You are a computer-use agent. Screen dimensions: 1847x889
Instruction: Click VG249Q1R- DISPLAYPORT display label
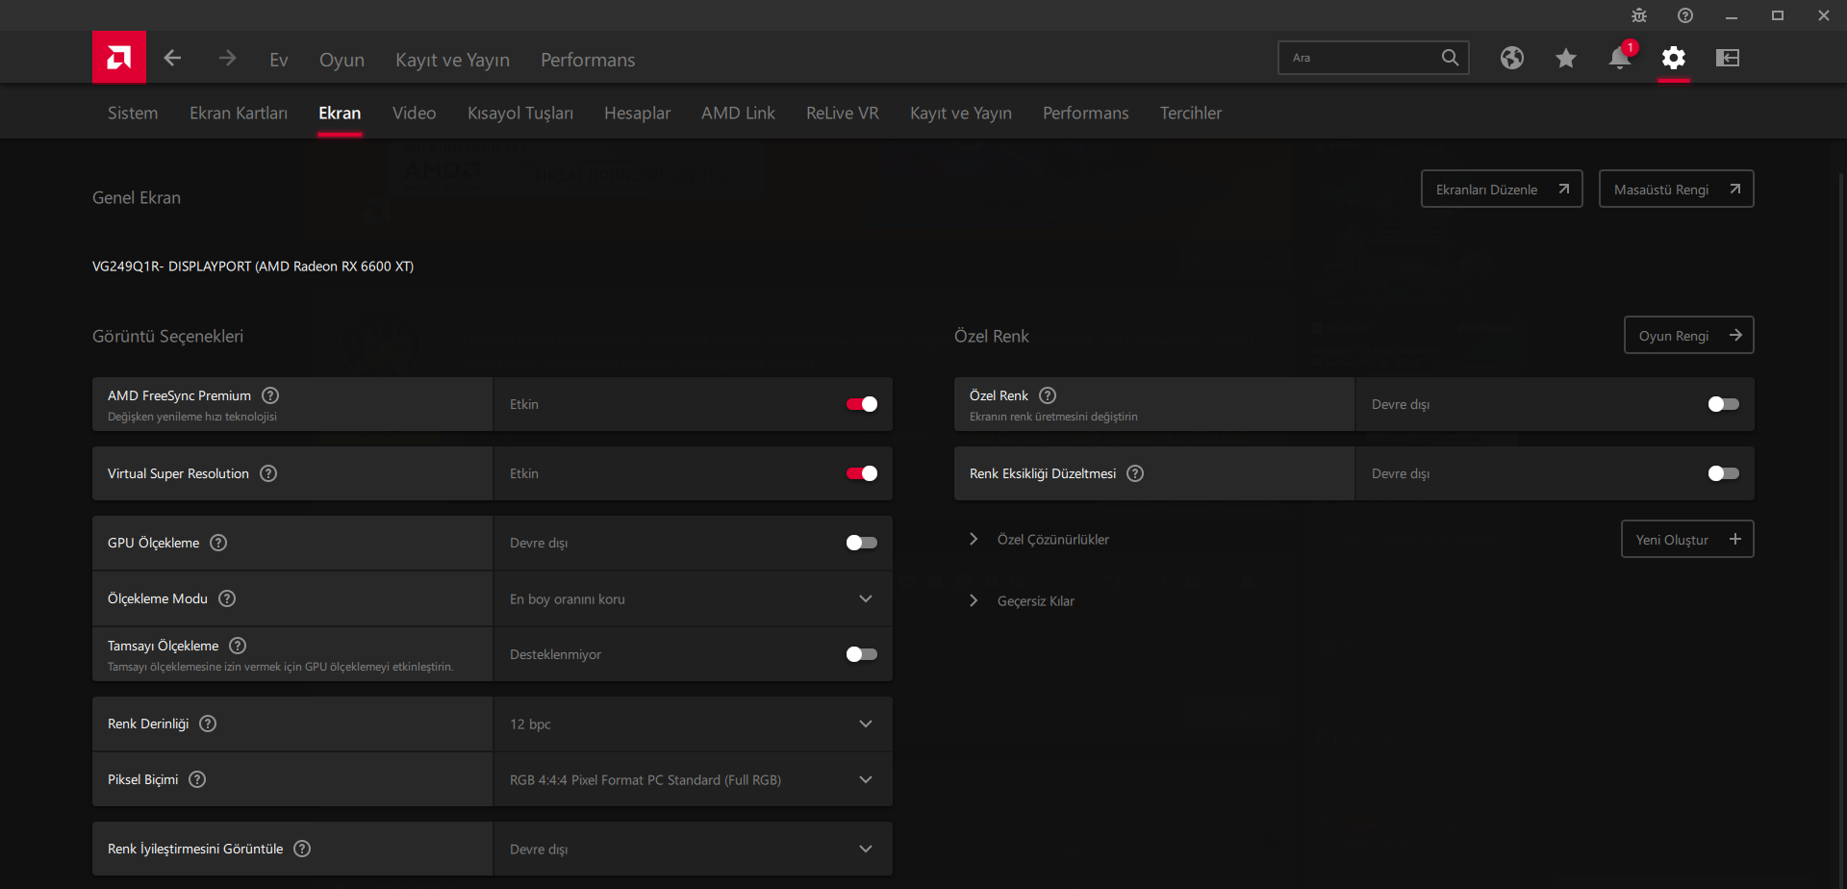[x=253, y=267]
